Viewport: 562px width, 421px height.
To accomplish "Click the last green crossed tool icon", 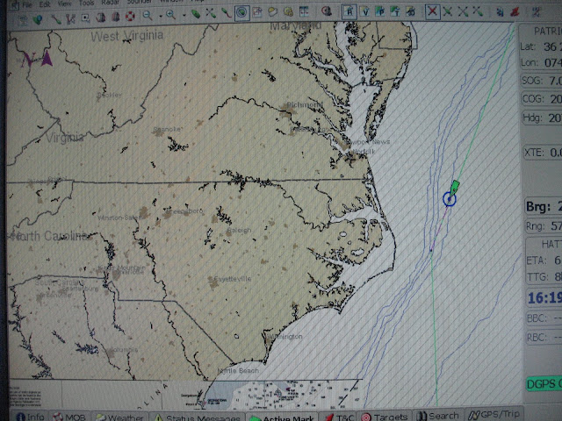I will (x=478, y=11).
